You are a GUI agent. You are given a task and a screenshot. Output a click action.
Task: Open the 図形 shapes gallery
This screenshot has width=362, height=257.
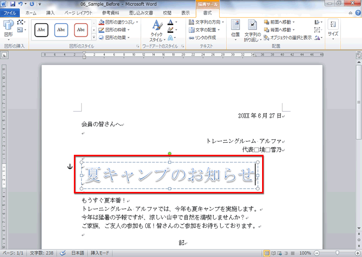9,30
